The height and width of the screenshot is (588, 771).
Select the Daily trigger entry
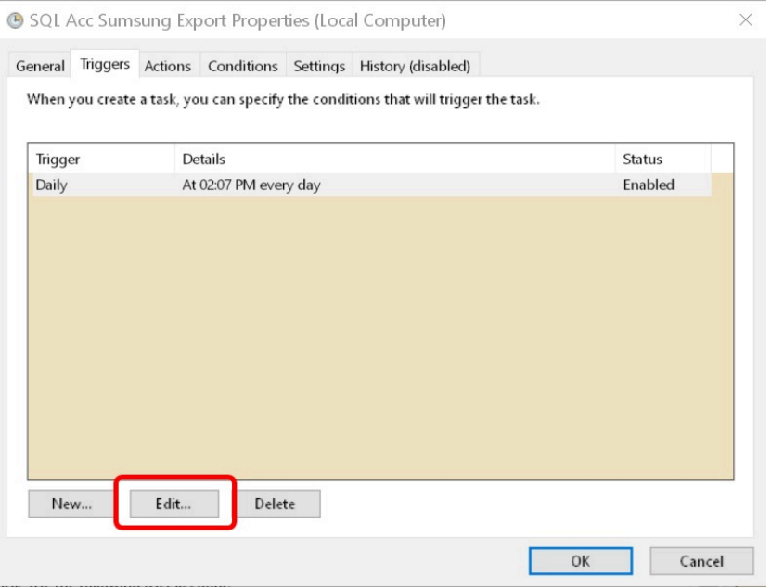pos(52,185)
